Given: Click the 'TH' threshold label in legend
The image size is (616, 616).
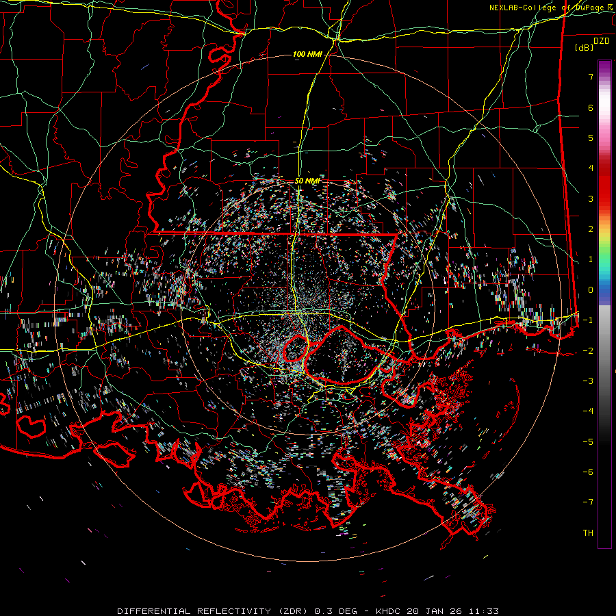Looking at the screenshot, I should click(588, 533).
